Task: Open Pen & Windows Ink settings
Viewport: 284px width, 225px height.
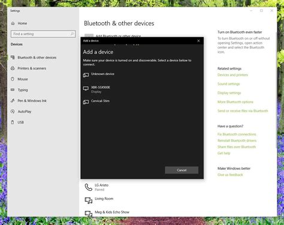Action: click(32, 101)
